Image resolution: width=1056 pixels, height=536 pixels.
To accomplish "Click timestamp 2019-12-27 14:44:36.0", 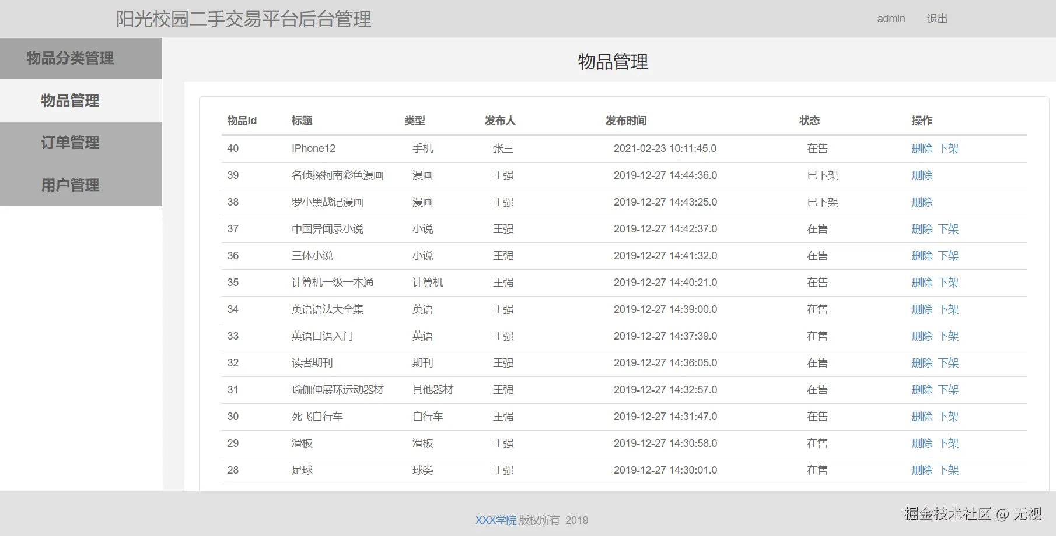I will pos(665,175).
